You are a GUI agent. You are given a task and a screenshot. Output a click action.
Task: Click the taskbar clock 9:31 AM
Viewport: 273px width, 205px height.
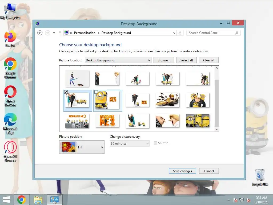[x=261, y=198]
